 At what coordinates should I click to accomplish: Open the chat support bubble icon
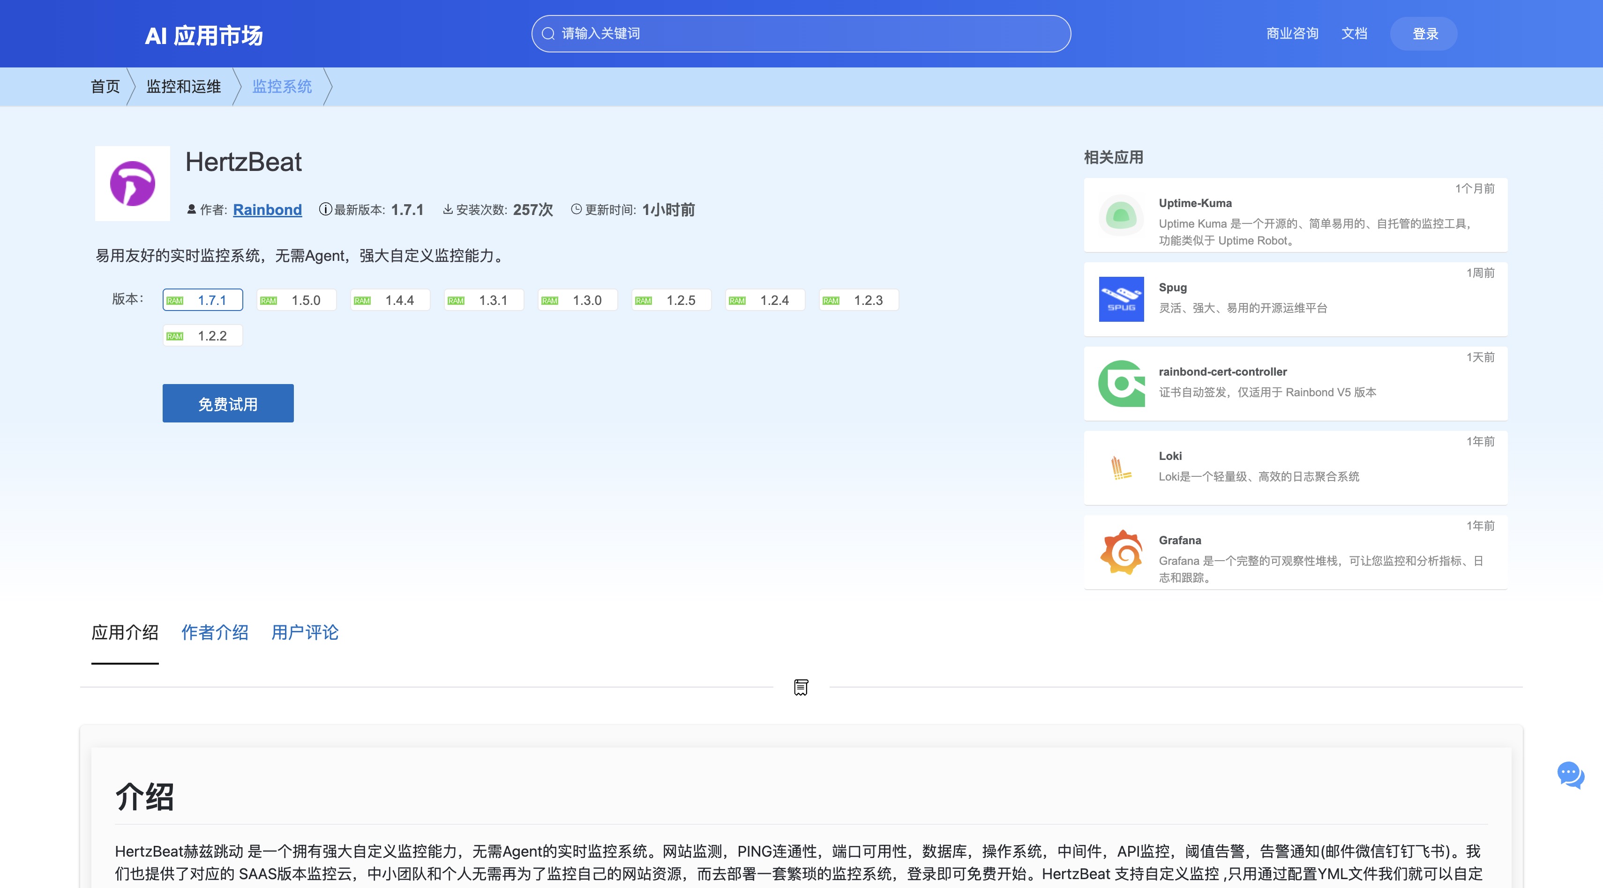(1570, 774)
